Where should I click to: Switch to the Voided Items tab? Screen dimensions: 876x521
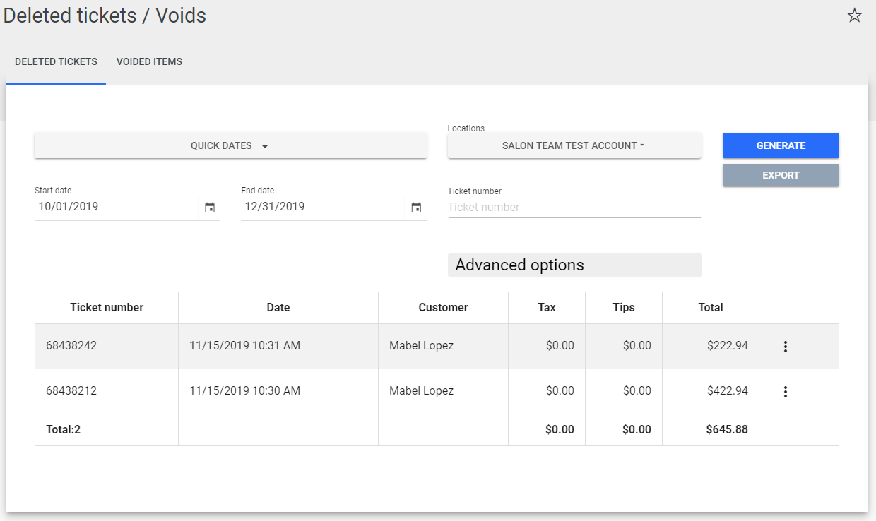pyautogui.click(x=149, y=62)
